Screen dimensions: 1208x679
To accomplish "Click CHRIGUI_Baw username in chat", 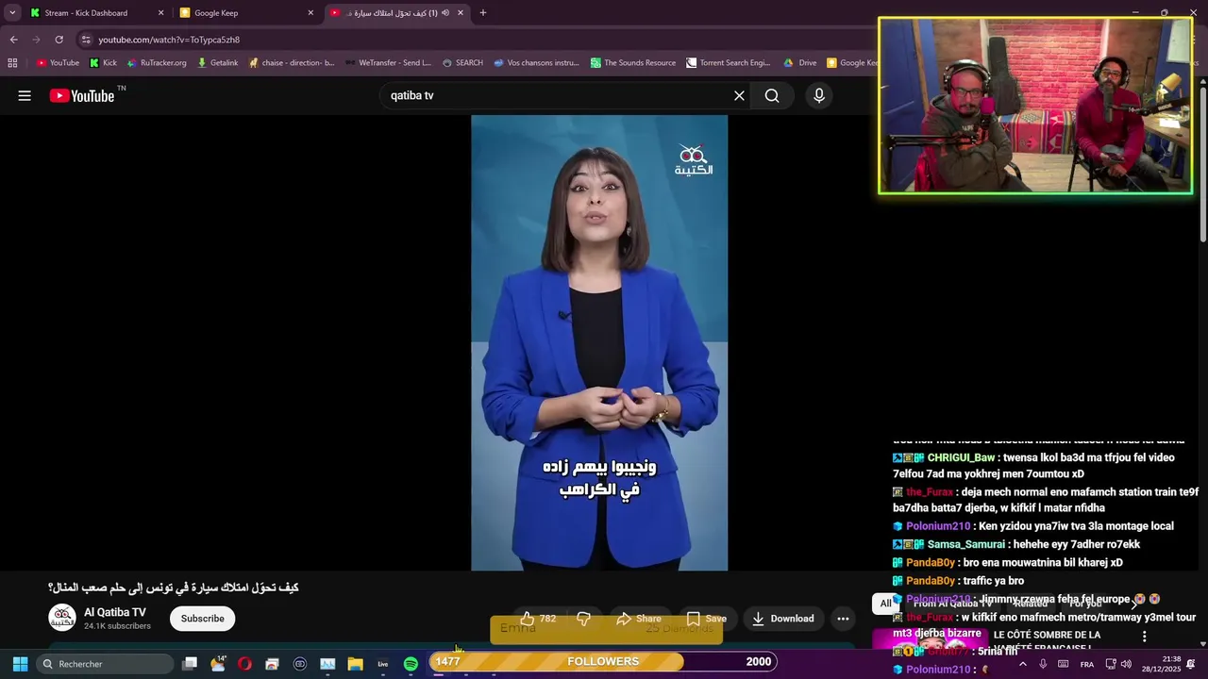I will (961, 457).
